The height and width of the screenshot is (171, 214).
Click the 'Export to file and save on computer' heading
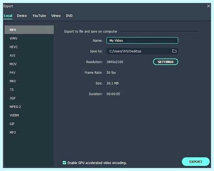[x=91, y=31]
